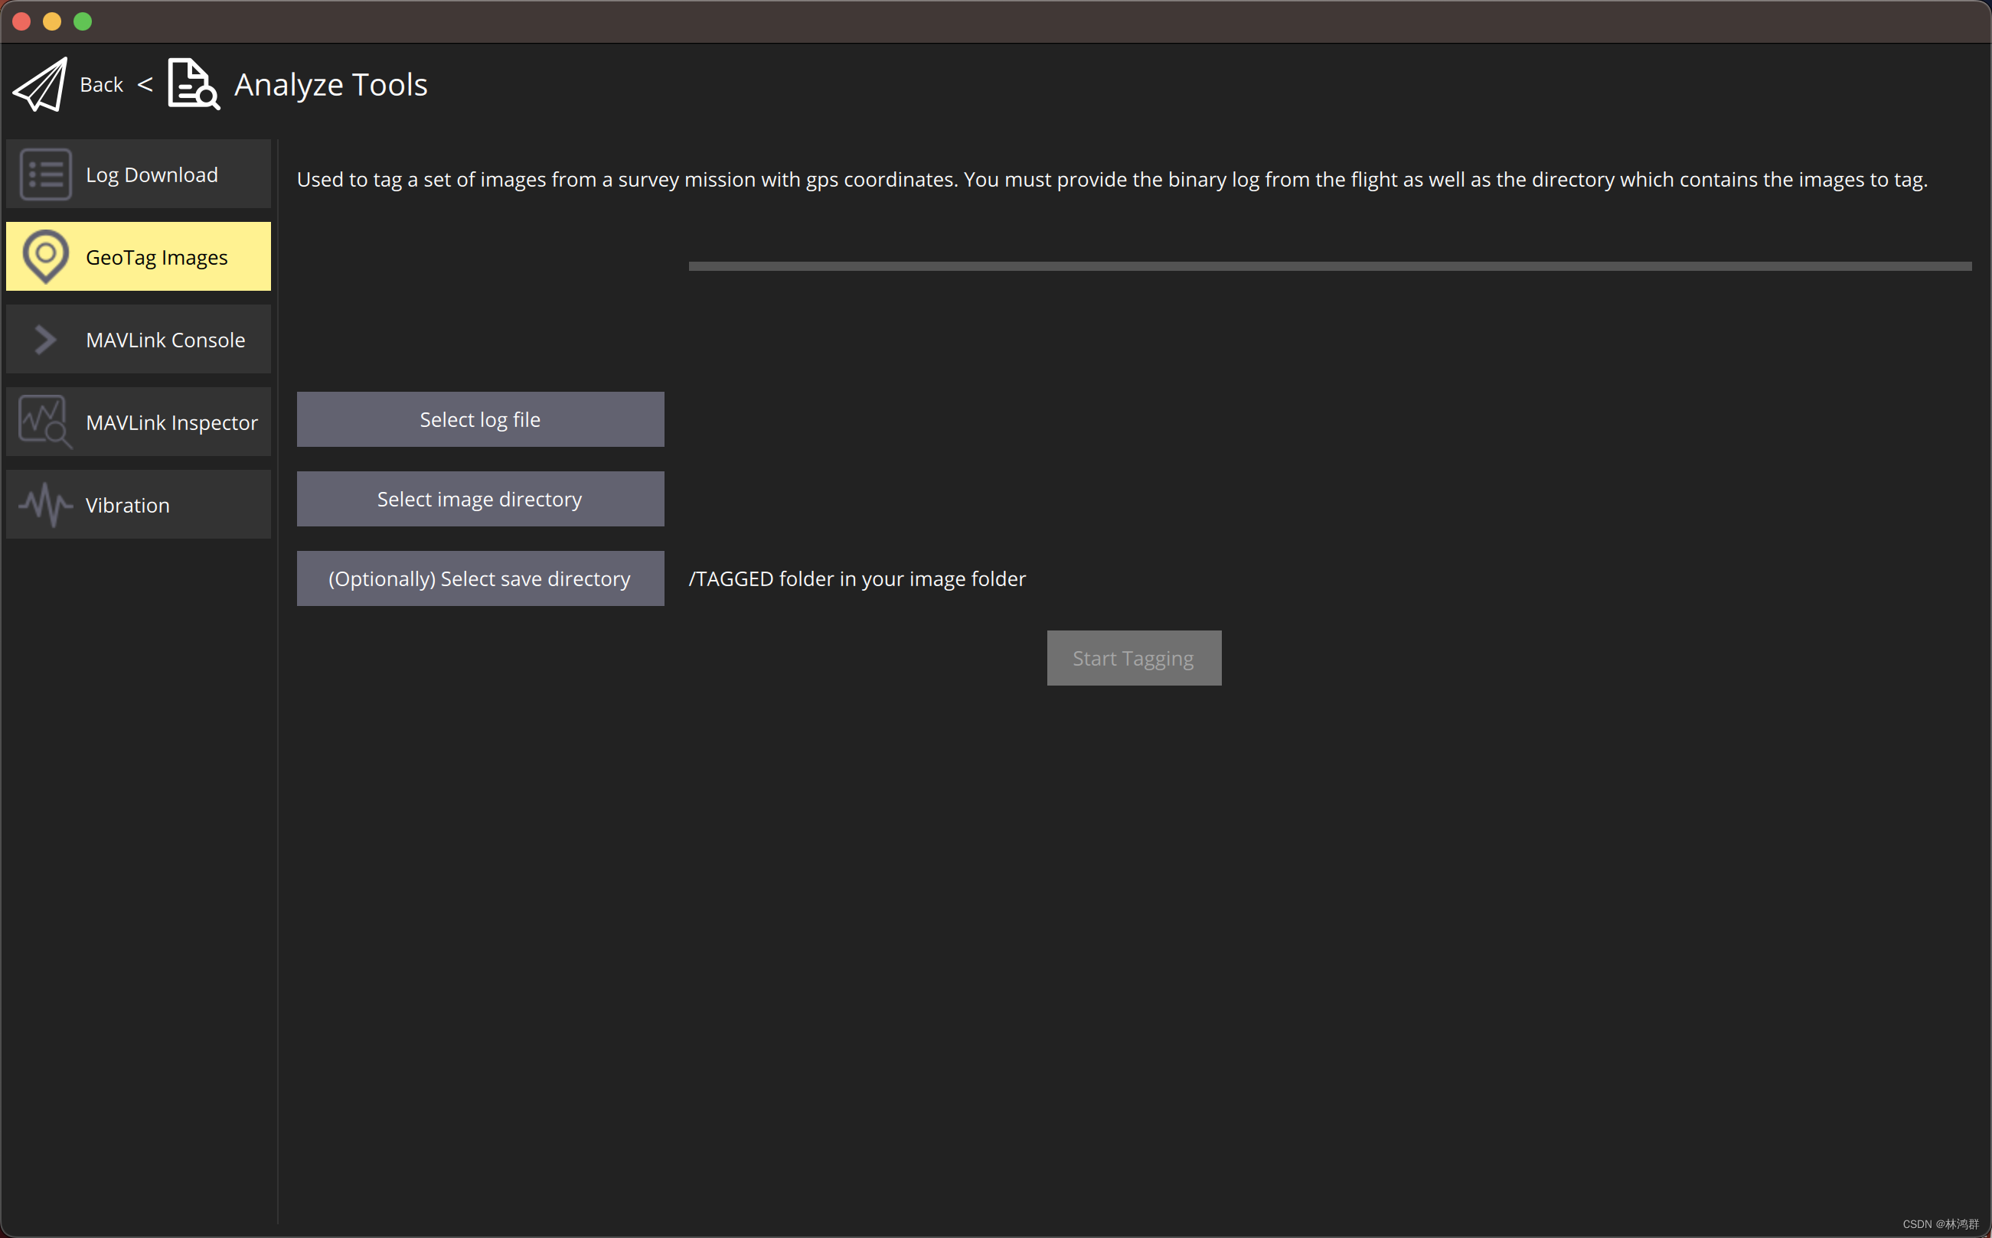
Task: Click the paper plane QGroundControl icon
Action: (40, 84)
